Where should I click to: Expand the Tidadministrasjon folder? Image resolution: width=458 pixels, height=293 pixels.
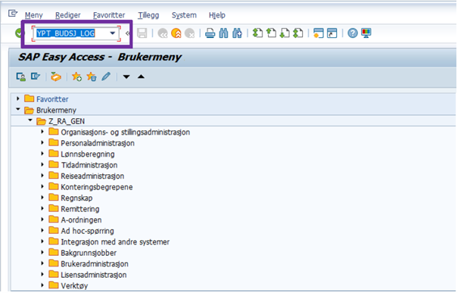tap(42, 165)
